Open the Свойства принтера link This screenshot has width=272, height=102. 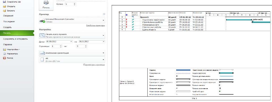click(x=95, y=25)
